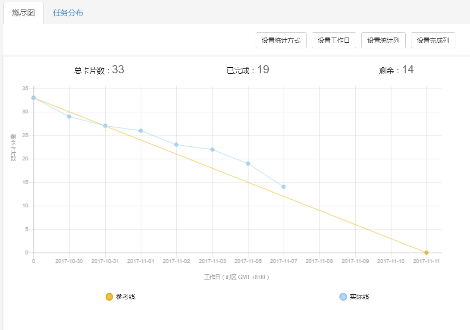Screen dimensions: 470x330
Task: Click reference-line endpoint at 2017-11-11
Action: click(x=426, y=253)
